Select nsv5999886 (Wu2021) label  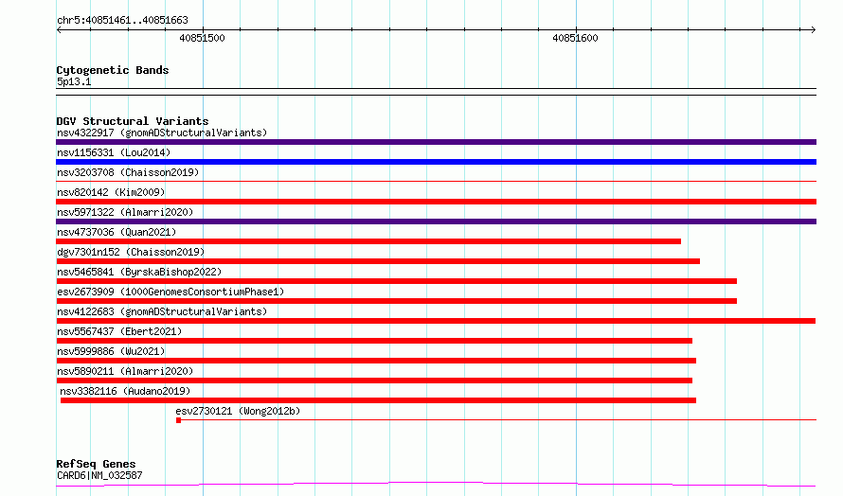(111, 351)
